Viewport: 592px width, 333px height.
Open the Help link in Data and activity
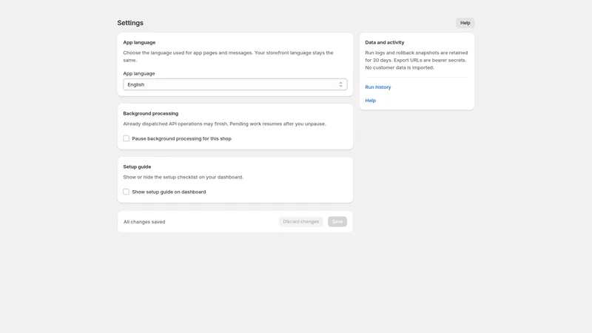pyautogui.click(x=371, y=101)
